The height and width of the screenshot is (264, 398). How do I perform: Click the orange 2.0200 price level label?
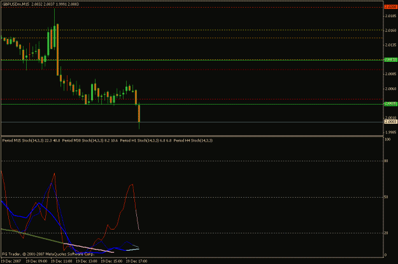point(390,7)
